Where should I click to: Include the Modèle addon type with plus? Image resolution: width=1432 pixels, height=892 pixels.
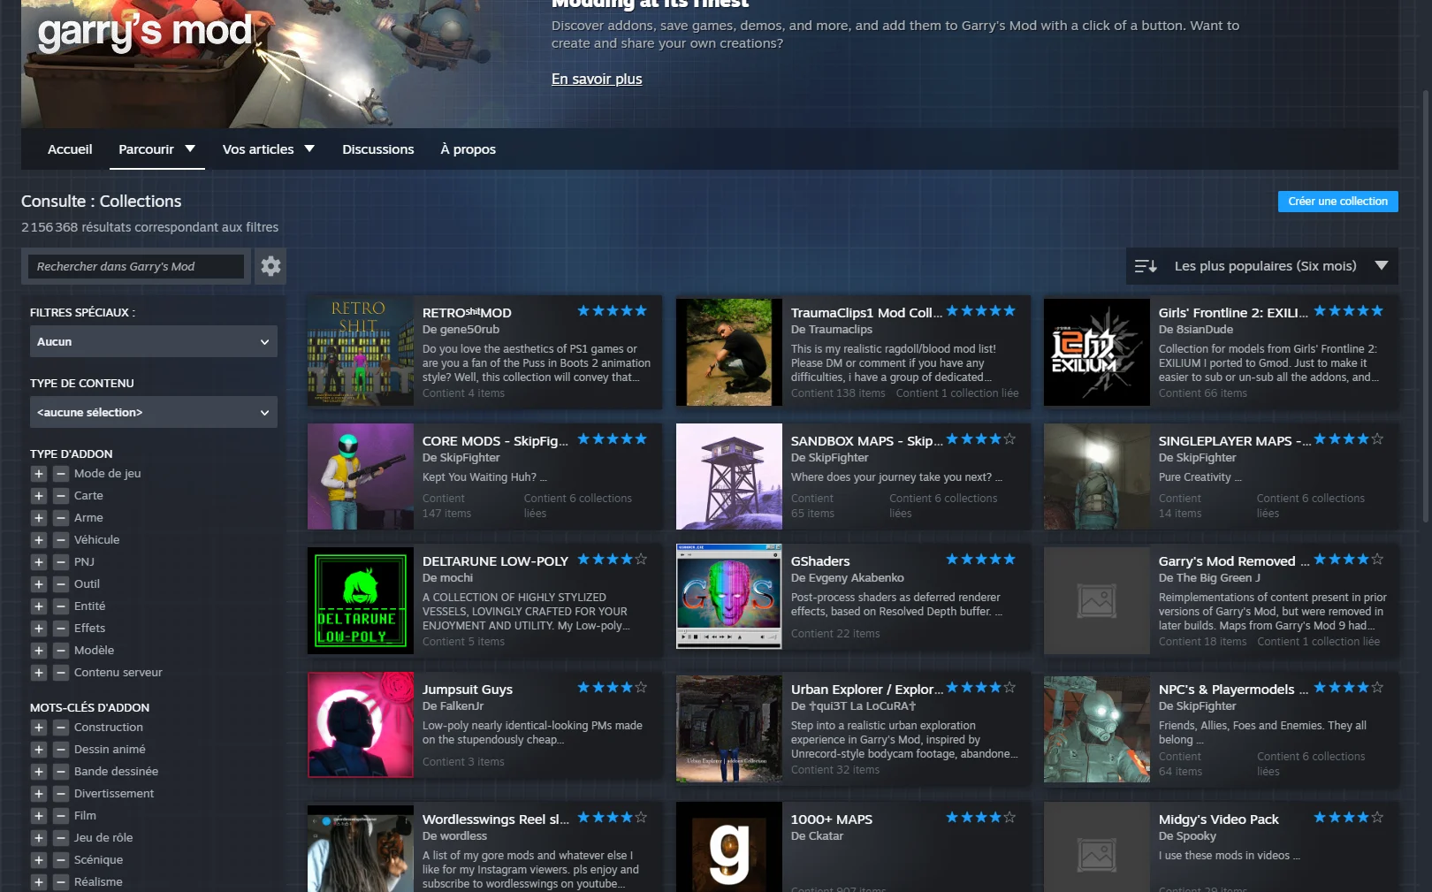click(38, 651)
